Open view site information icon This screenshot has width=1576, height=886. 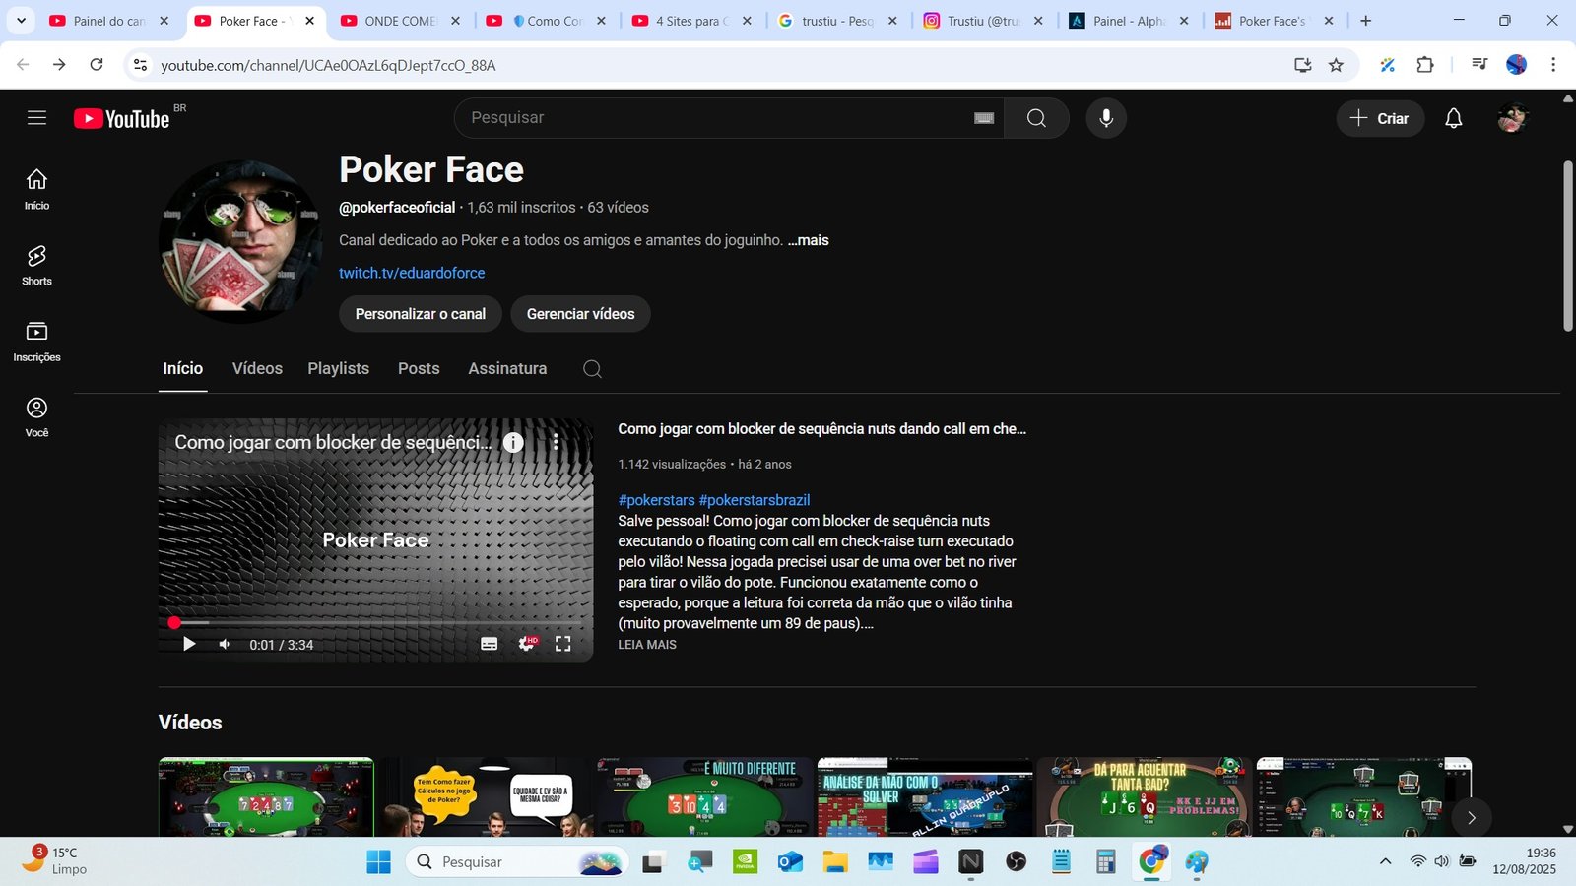click(140, 65)
